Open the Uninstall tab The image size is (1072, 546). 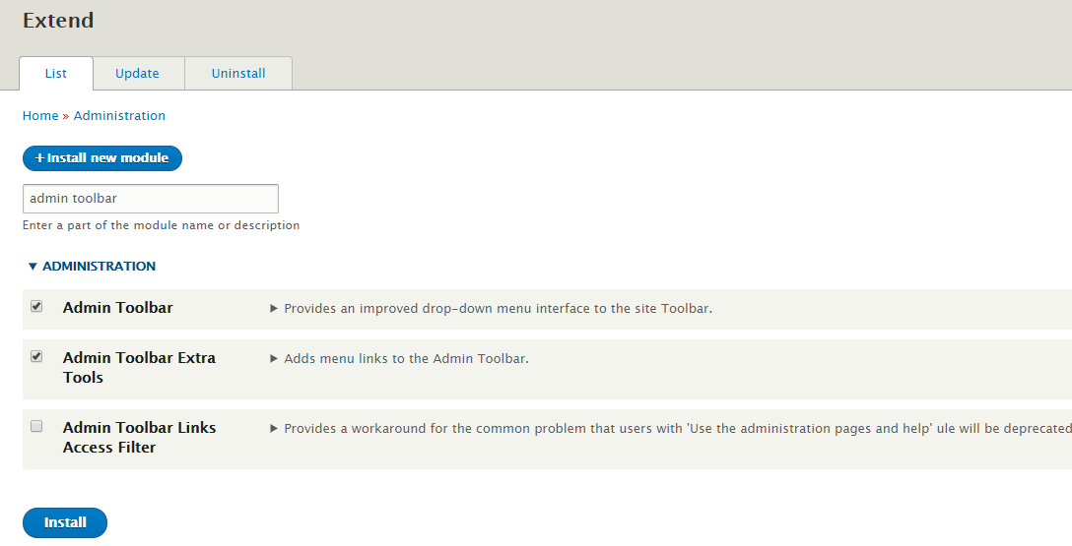click(x=237, y=73)
